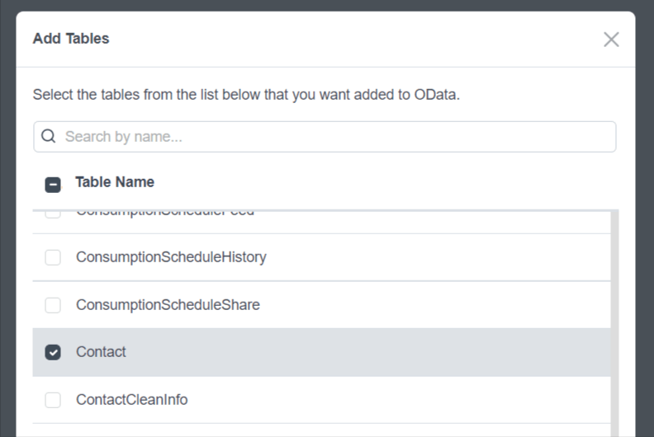Viewport: 654px width, 437px height.
Task: Select the ContactCleanInfo table name
Action: [x=132, y=400]
